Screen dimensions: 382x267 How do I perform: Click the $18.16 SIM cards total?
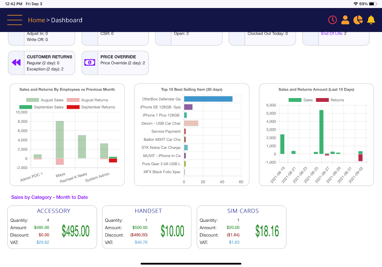[267, 231]
